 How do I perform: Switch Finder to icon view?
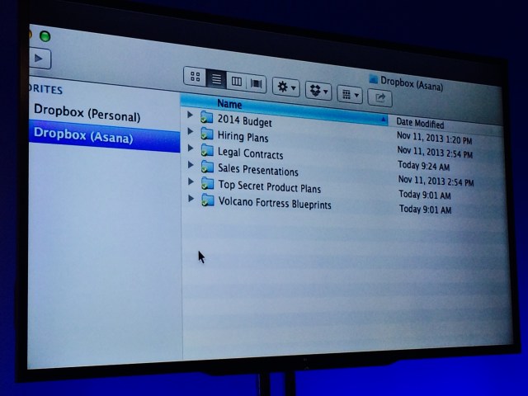[195, 78]
